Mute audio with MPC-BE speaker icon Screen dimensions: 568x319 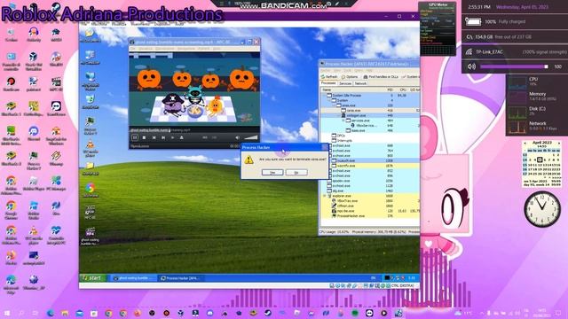tap(237, 138)
